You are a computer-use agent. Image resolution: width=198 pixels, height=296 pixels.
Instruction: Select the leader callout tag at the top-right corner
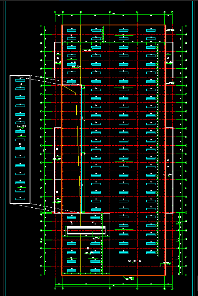(x=170, y=30)
